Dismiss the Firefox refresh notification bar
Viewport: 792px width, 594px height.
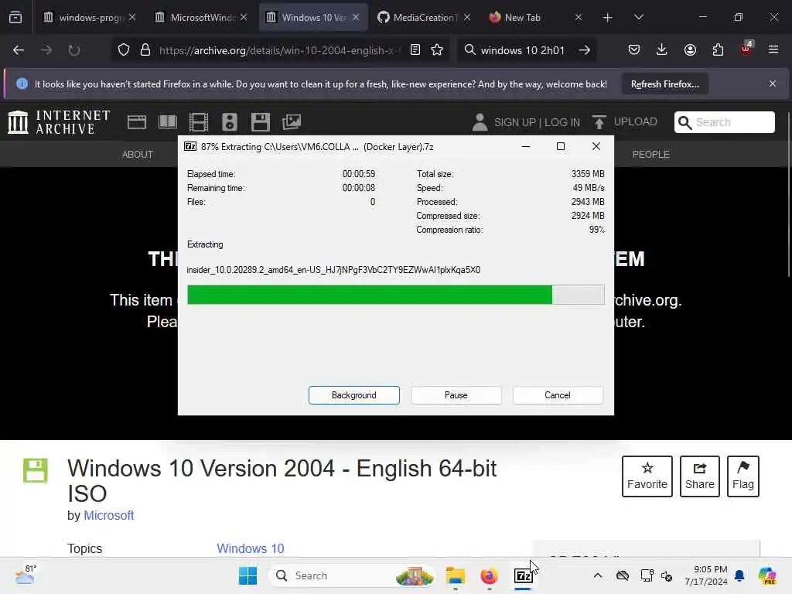click(x=773, y=84)
